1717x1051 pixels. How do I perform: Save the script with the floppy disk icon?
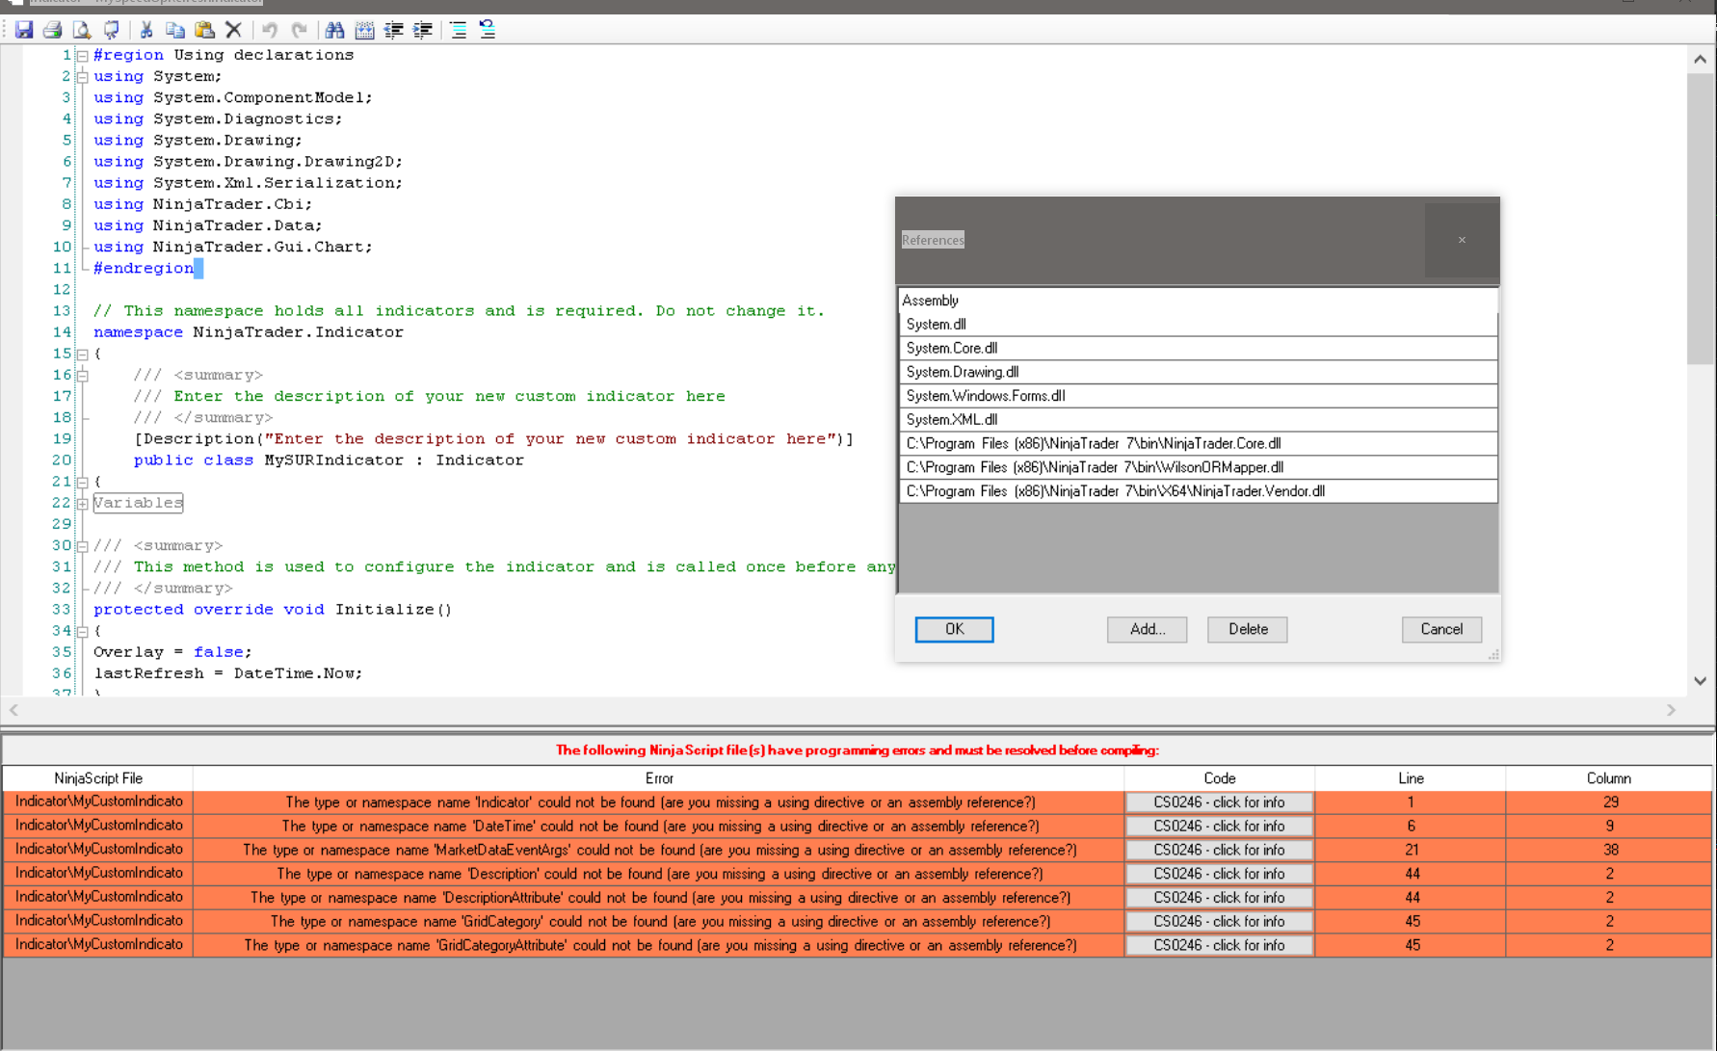tap(24, 30)
